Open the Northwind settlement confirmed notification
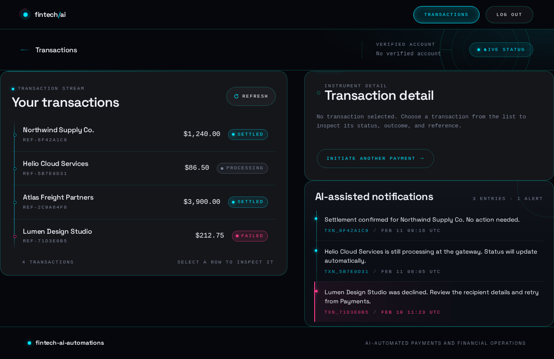 (429, 225)
